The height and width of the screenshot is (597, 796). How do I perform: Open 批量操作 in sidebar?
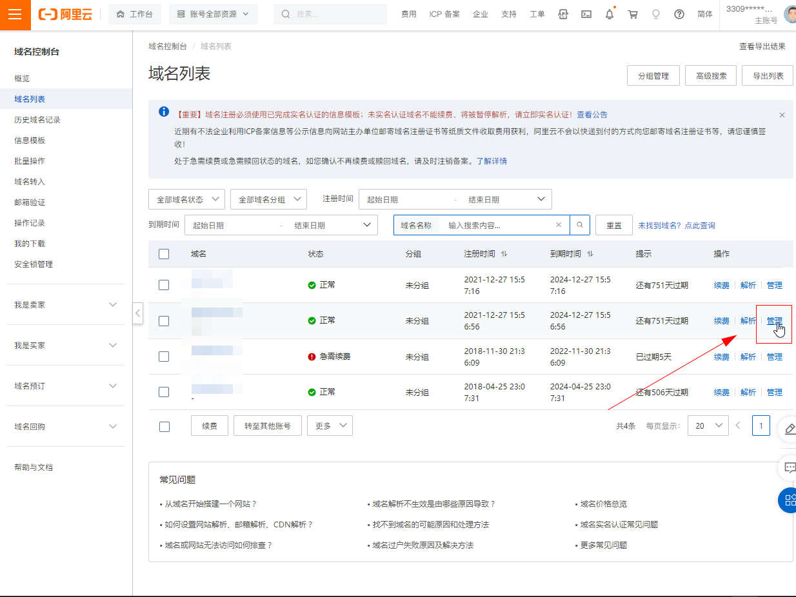pyautogui.click(x=30, y=161)
